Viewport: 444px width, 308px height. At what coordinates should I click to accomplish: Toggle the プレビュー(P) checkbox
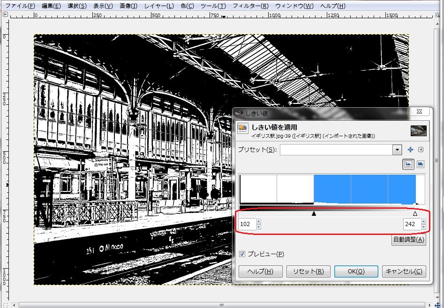coord(242,254)
